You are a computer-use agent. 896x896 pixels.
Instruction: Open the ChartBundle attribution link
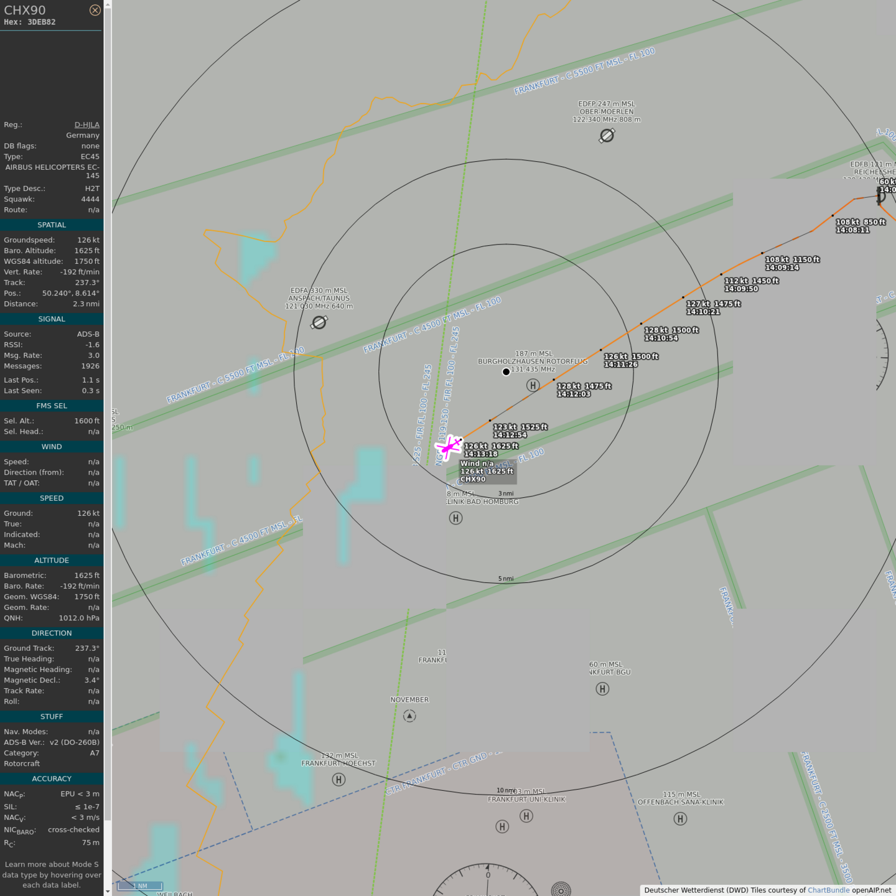[828, 890]
